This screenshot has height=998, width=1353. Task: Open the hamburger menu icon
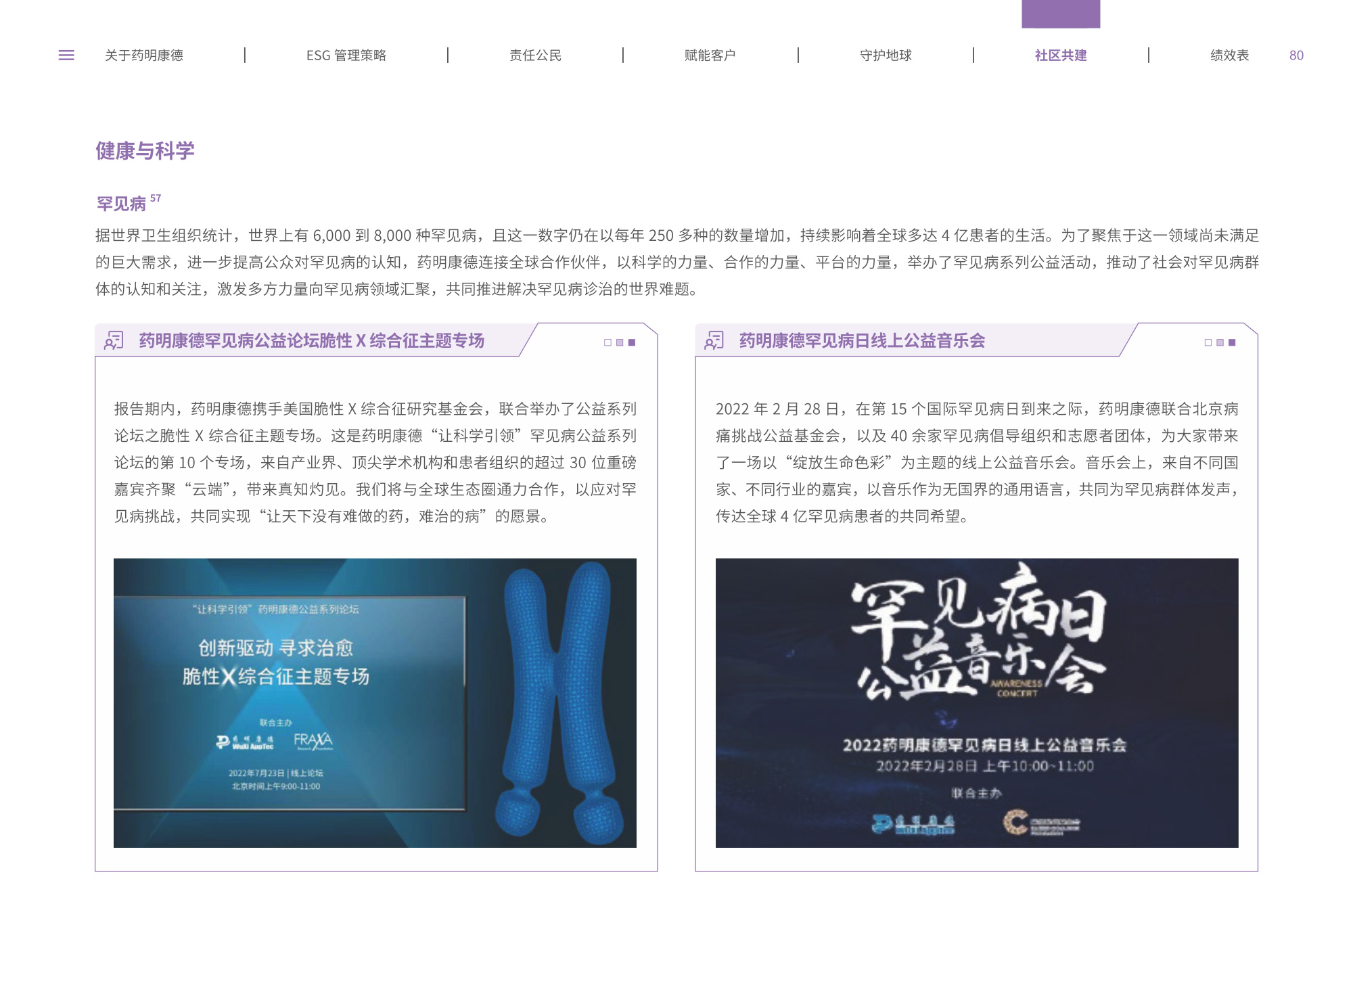point(66,55)
